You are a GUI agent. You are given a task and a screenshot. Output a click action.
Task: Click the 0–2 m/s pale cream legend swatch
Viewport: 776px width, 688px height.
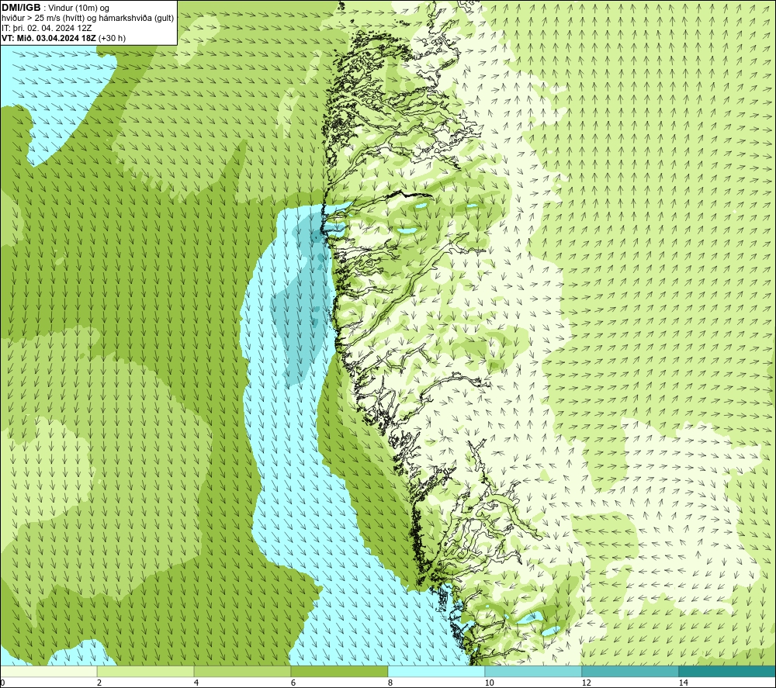[48, 672]
